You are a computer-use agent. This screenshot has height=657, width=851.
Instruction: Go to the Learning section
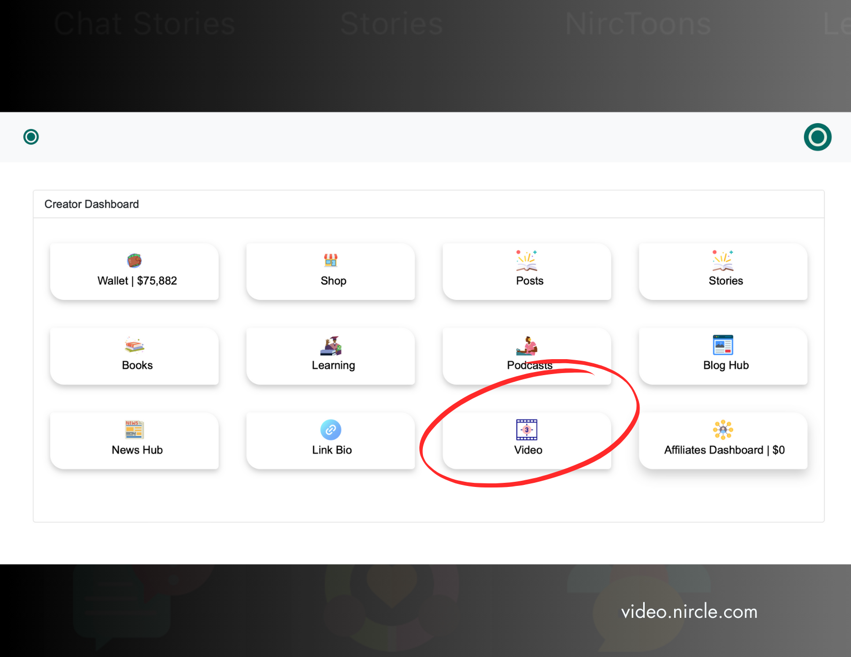click(331, 356)
